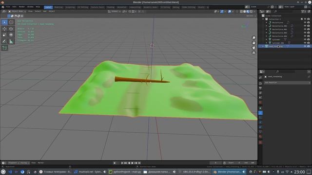Open the Global transform orientation dropdown
The width and height of the screenshot is (312, 175).
[115, 12]
